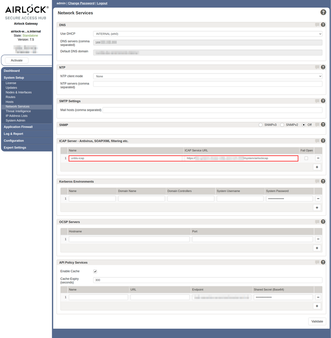Click the Logout link
This screenshot has height=338, width=331.
pyautogui.click(x=102, y=3)
